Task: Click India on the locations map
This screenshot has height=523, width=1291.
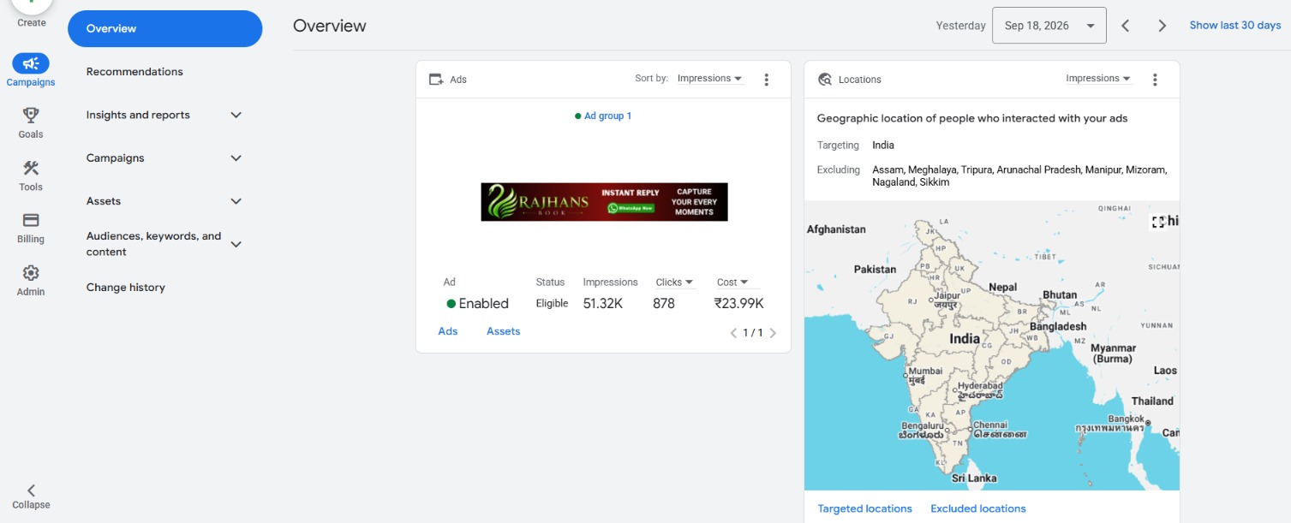Action: tap(965, 339)
